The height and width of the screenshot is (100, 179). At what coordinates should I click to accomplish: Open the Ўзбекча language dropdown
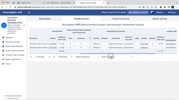coord(160,12)
